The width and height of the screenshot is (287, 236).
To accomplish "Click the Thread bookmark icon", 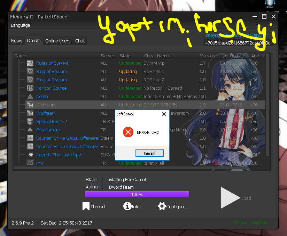I will click(86, 206).
